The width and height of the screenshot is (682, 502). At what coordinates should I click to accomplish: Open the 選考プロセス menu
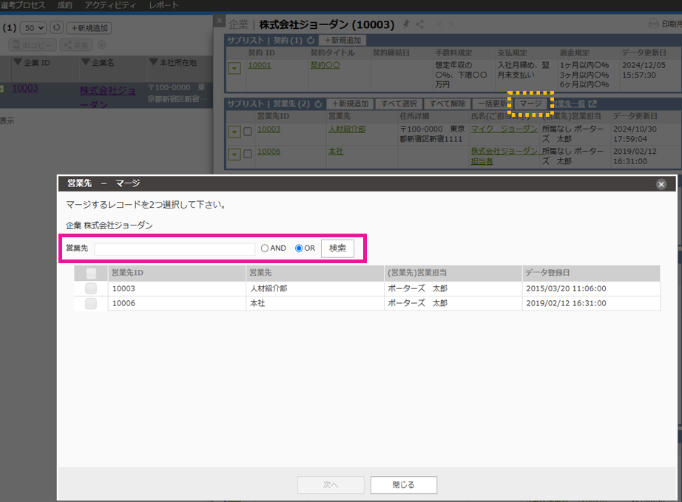pyautogui.click(x=22, y=5)
